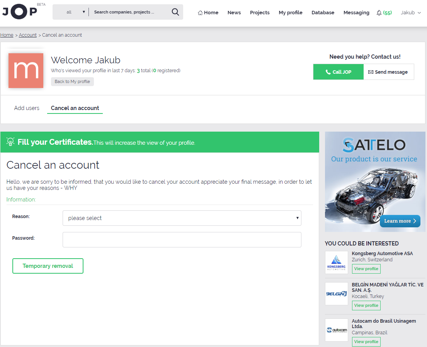Click the Back to My profile button
427x347 pixels.
72,81
